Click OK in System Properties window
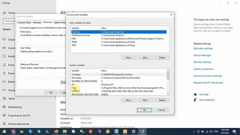This screenshot has height=135, width=240. coord(51,93)
